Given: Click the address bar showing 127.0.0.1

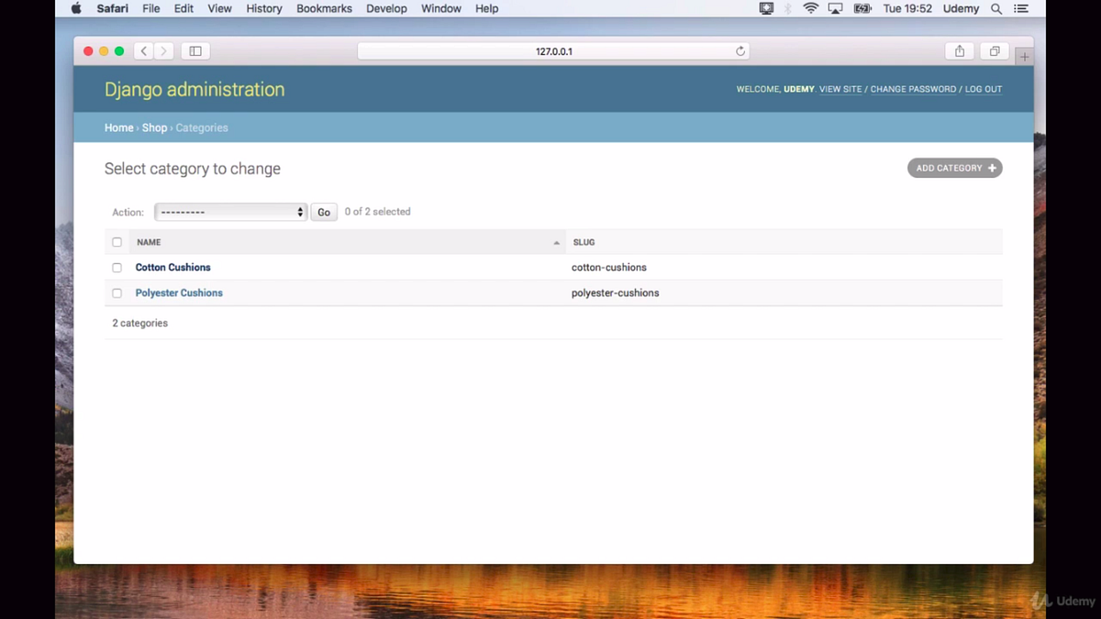Looking at the screenshot, I should coord(553,50).
